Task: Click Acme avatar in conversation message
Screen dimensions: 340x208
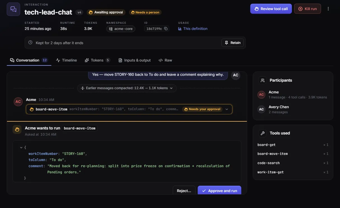Action: pos(18,102)
